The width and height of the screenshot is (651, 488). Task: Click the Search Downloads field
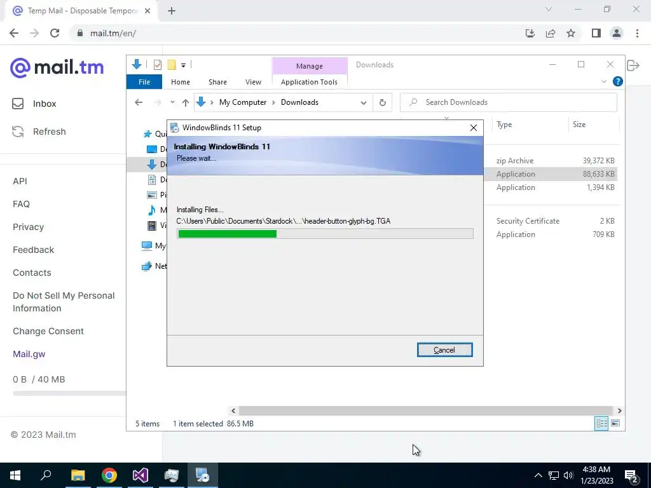(x=509, y=102)
